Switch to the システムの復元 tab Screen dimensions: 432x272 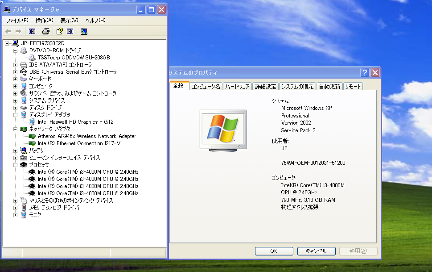click(x=297, y=87)
